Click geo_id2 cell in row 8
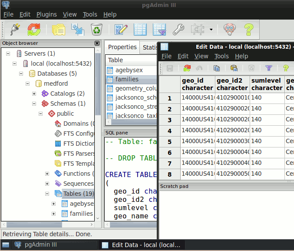Image resolution: width=294 pixels, height=251 pixels. 232,174
